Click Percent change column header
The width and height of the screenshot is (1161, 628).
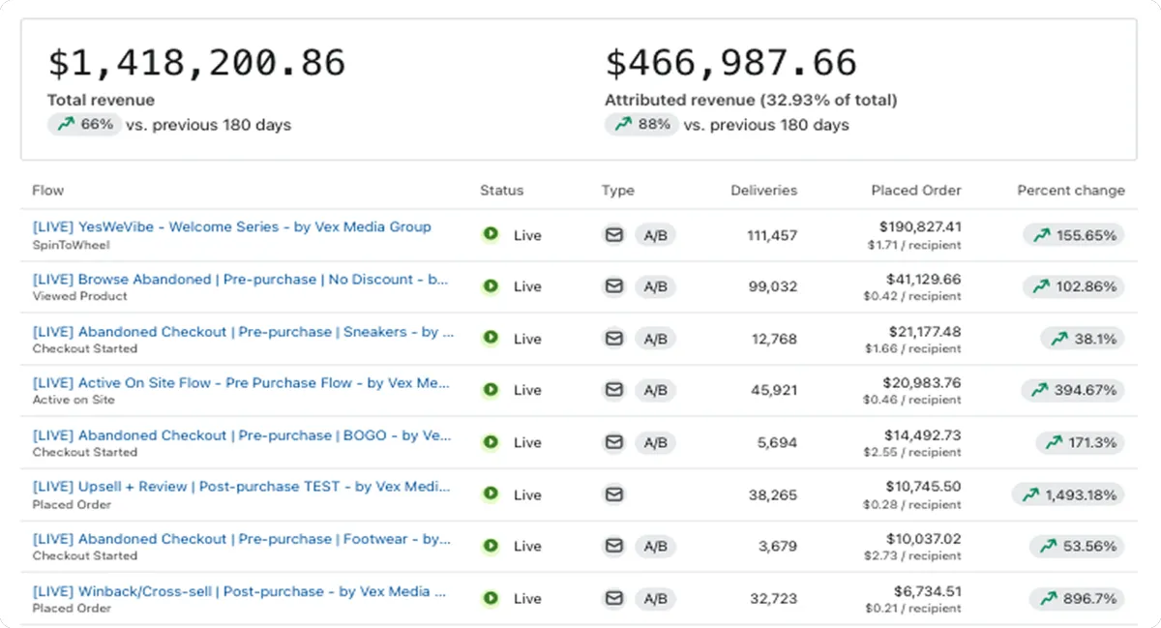click(1070, 191)
